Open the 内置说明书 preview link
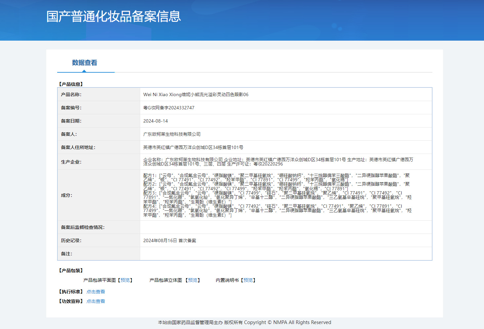Image resolution: width=484 pixels, height=329 pixels. coord(248,280)
